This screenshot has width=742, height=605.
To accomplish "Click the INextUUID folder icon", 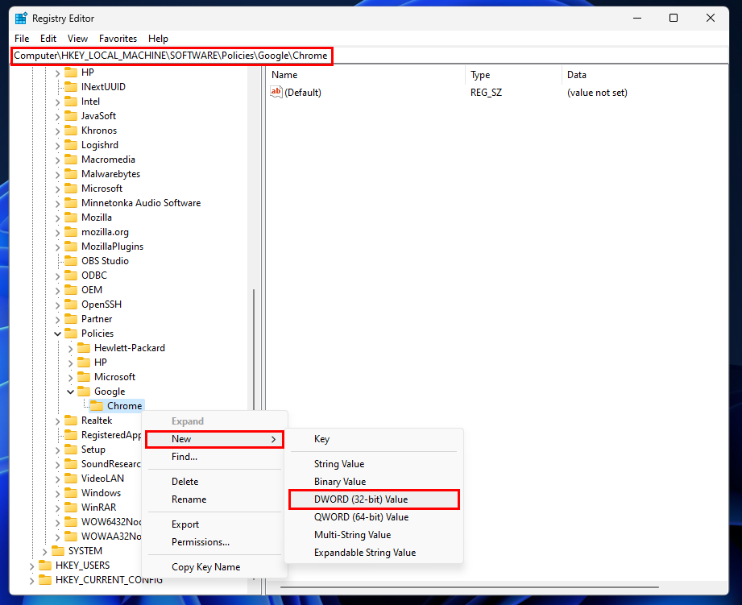I will 71,86.
